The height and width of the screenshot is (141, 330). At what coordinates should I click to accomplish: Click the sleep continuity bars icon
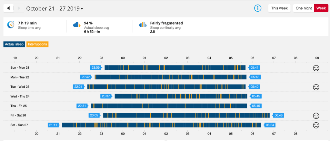(x=143, y=25)
